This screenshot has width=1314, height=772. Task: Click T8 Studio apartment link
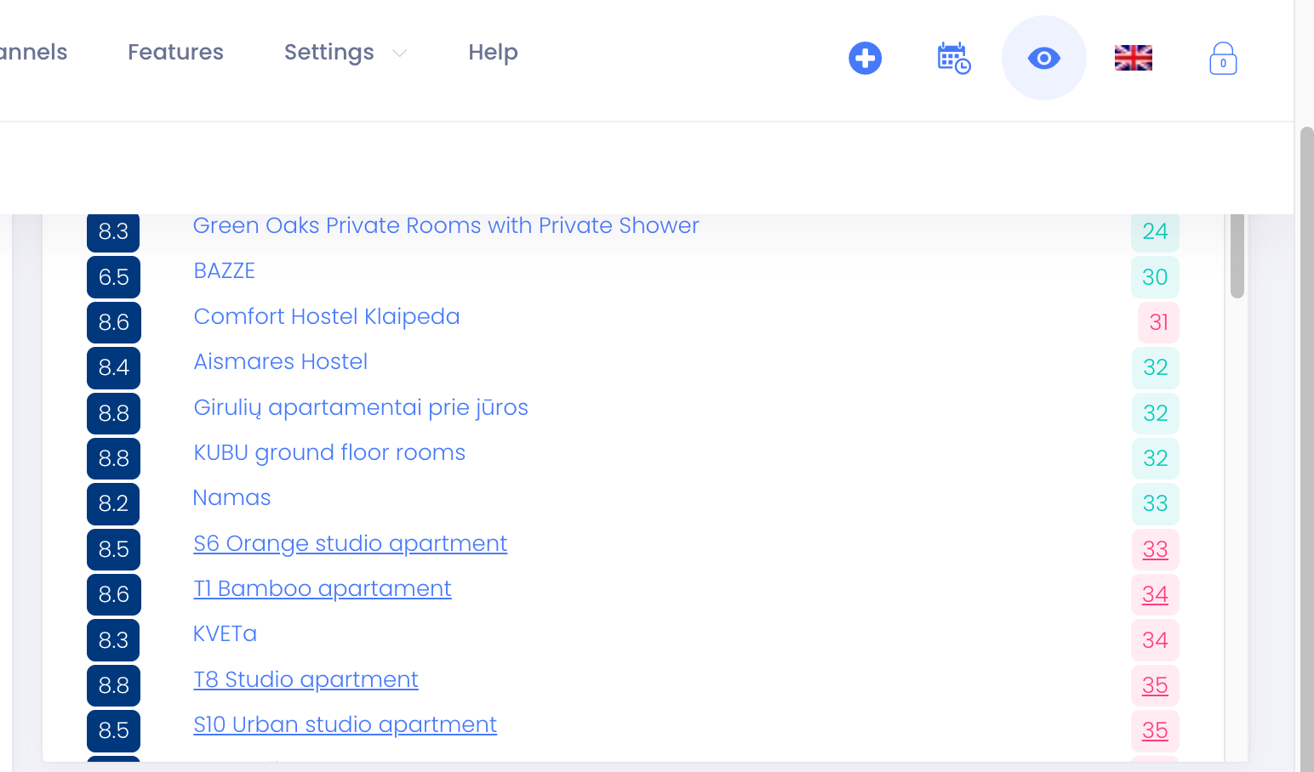(306, 679)
